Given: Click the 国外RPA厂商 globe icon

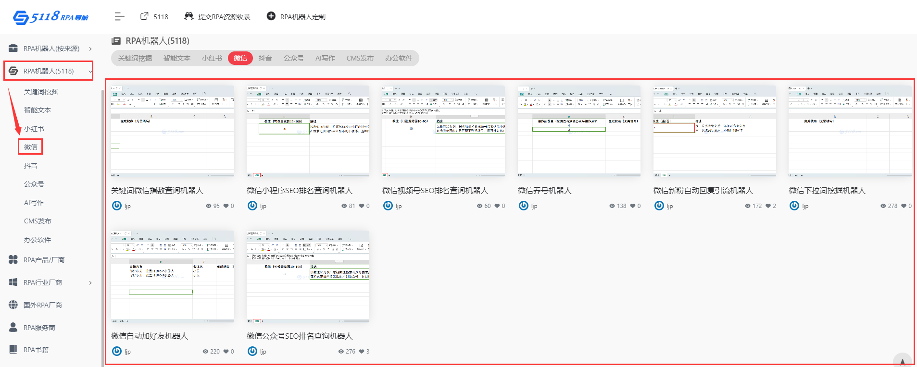Looking at the screenshot, I should click(x=13, y=305).
